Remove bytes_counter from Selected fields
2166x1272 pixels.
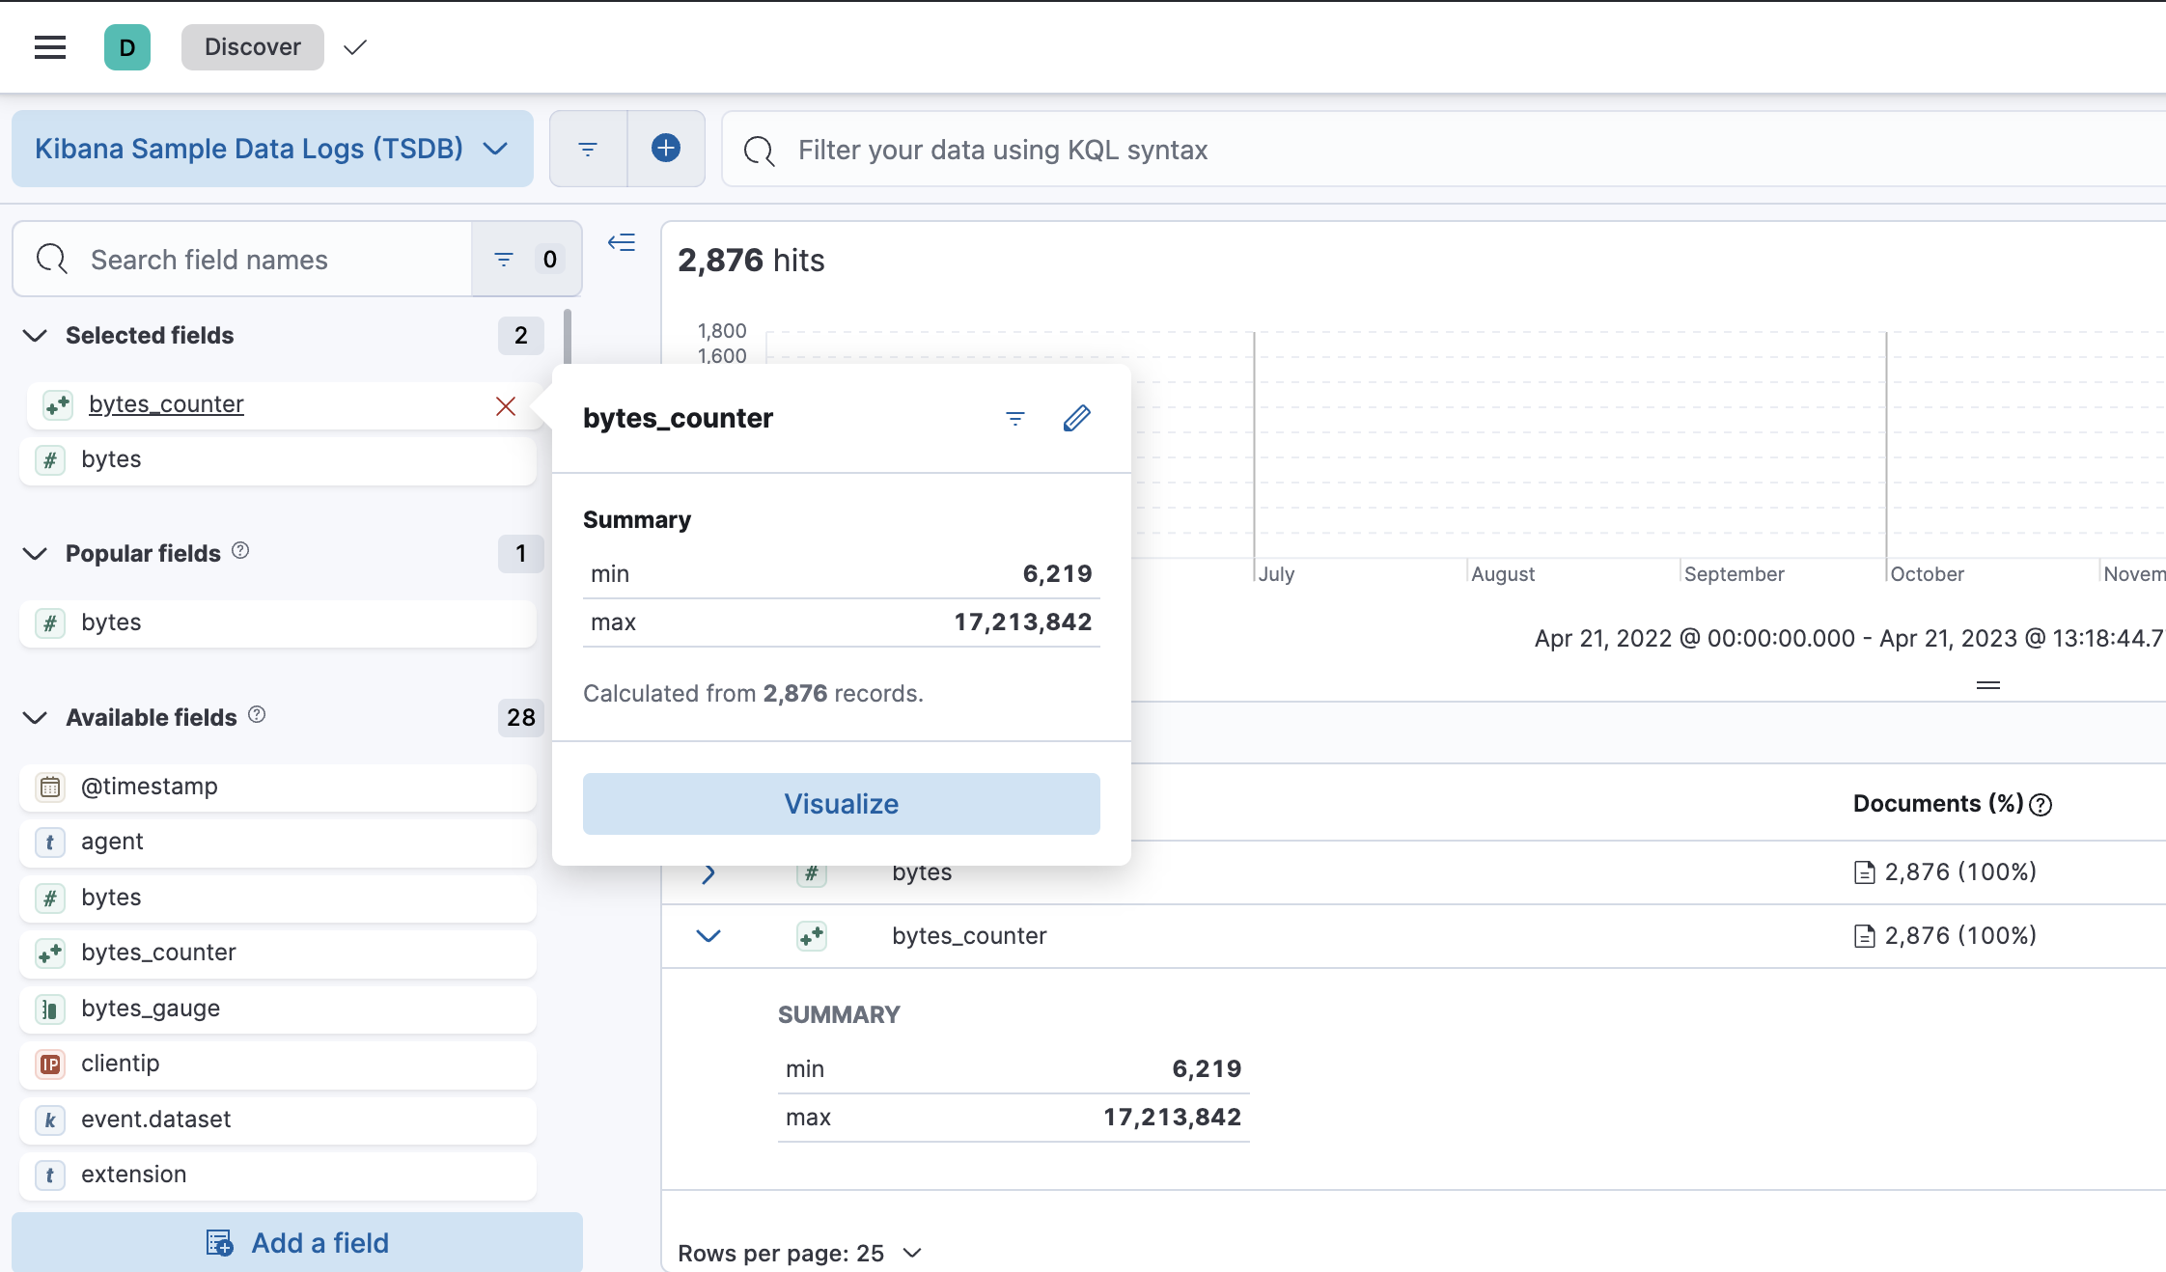click(507, 405)
